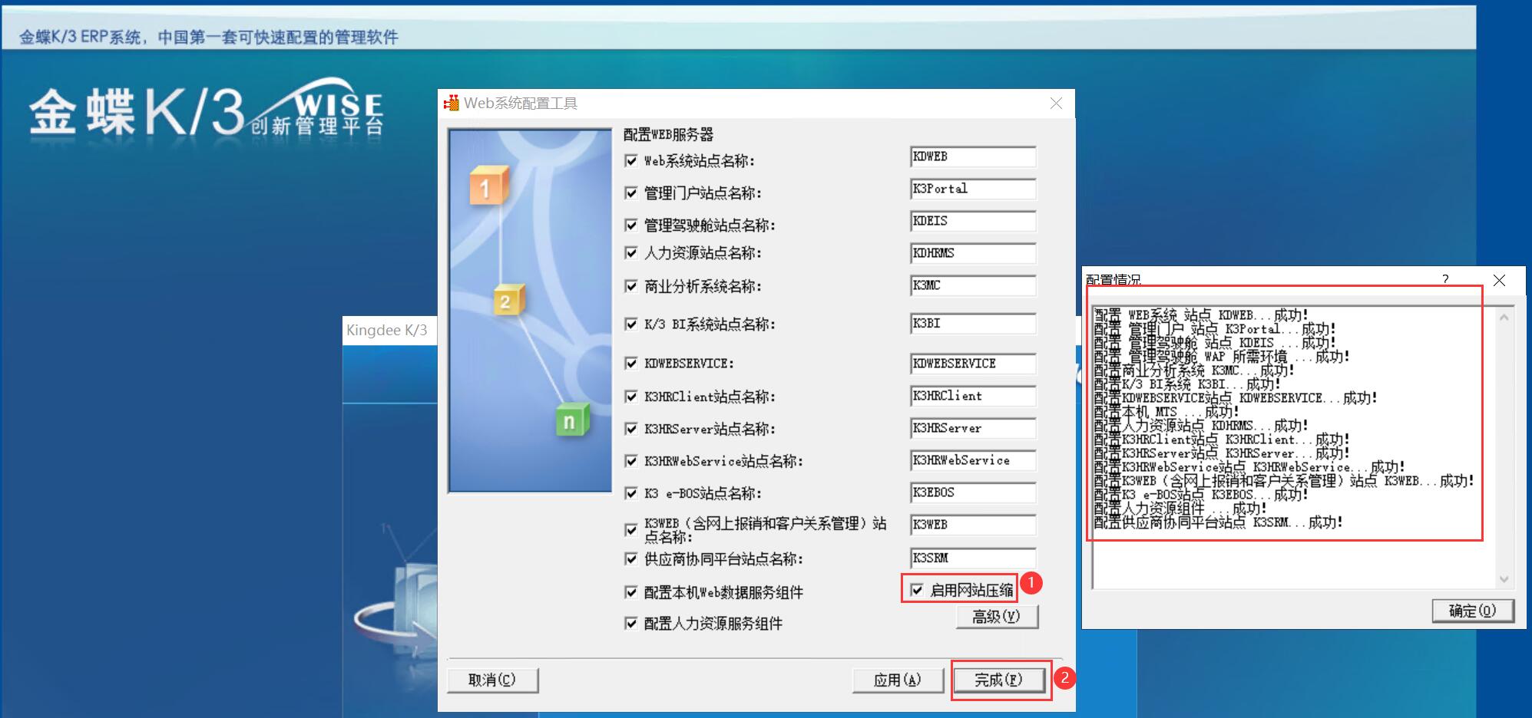Toggle K/3 BI系统站点名称 checkbox
This screenshot has height=718, width=1532.
tap(631, 324)
